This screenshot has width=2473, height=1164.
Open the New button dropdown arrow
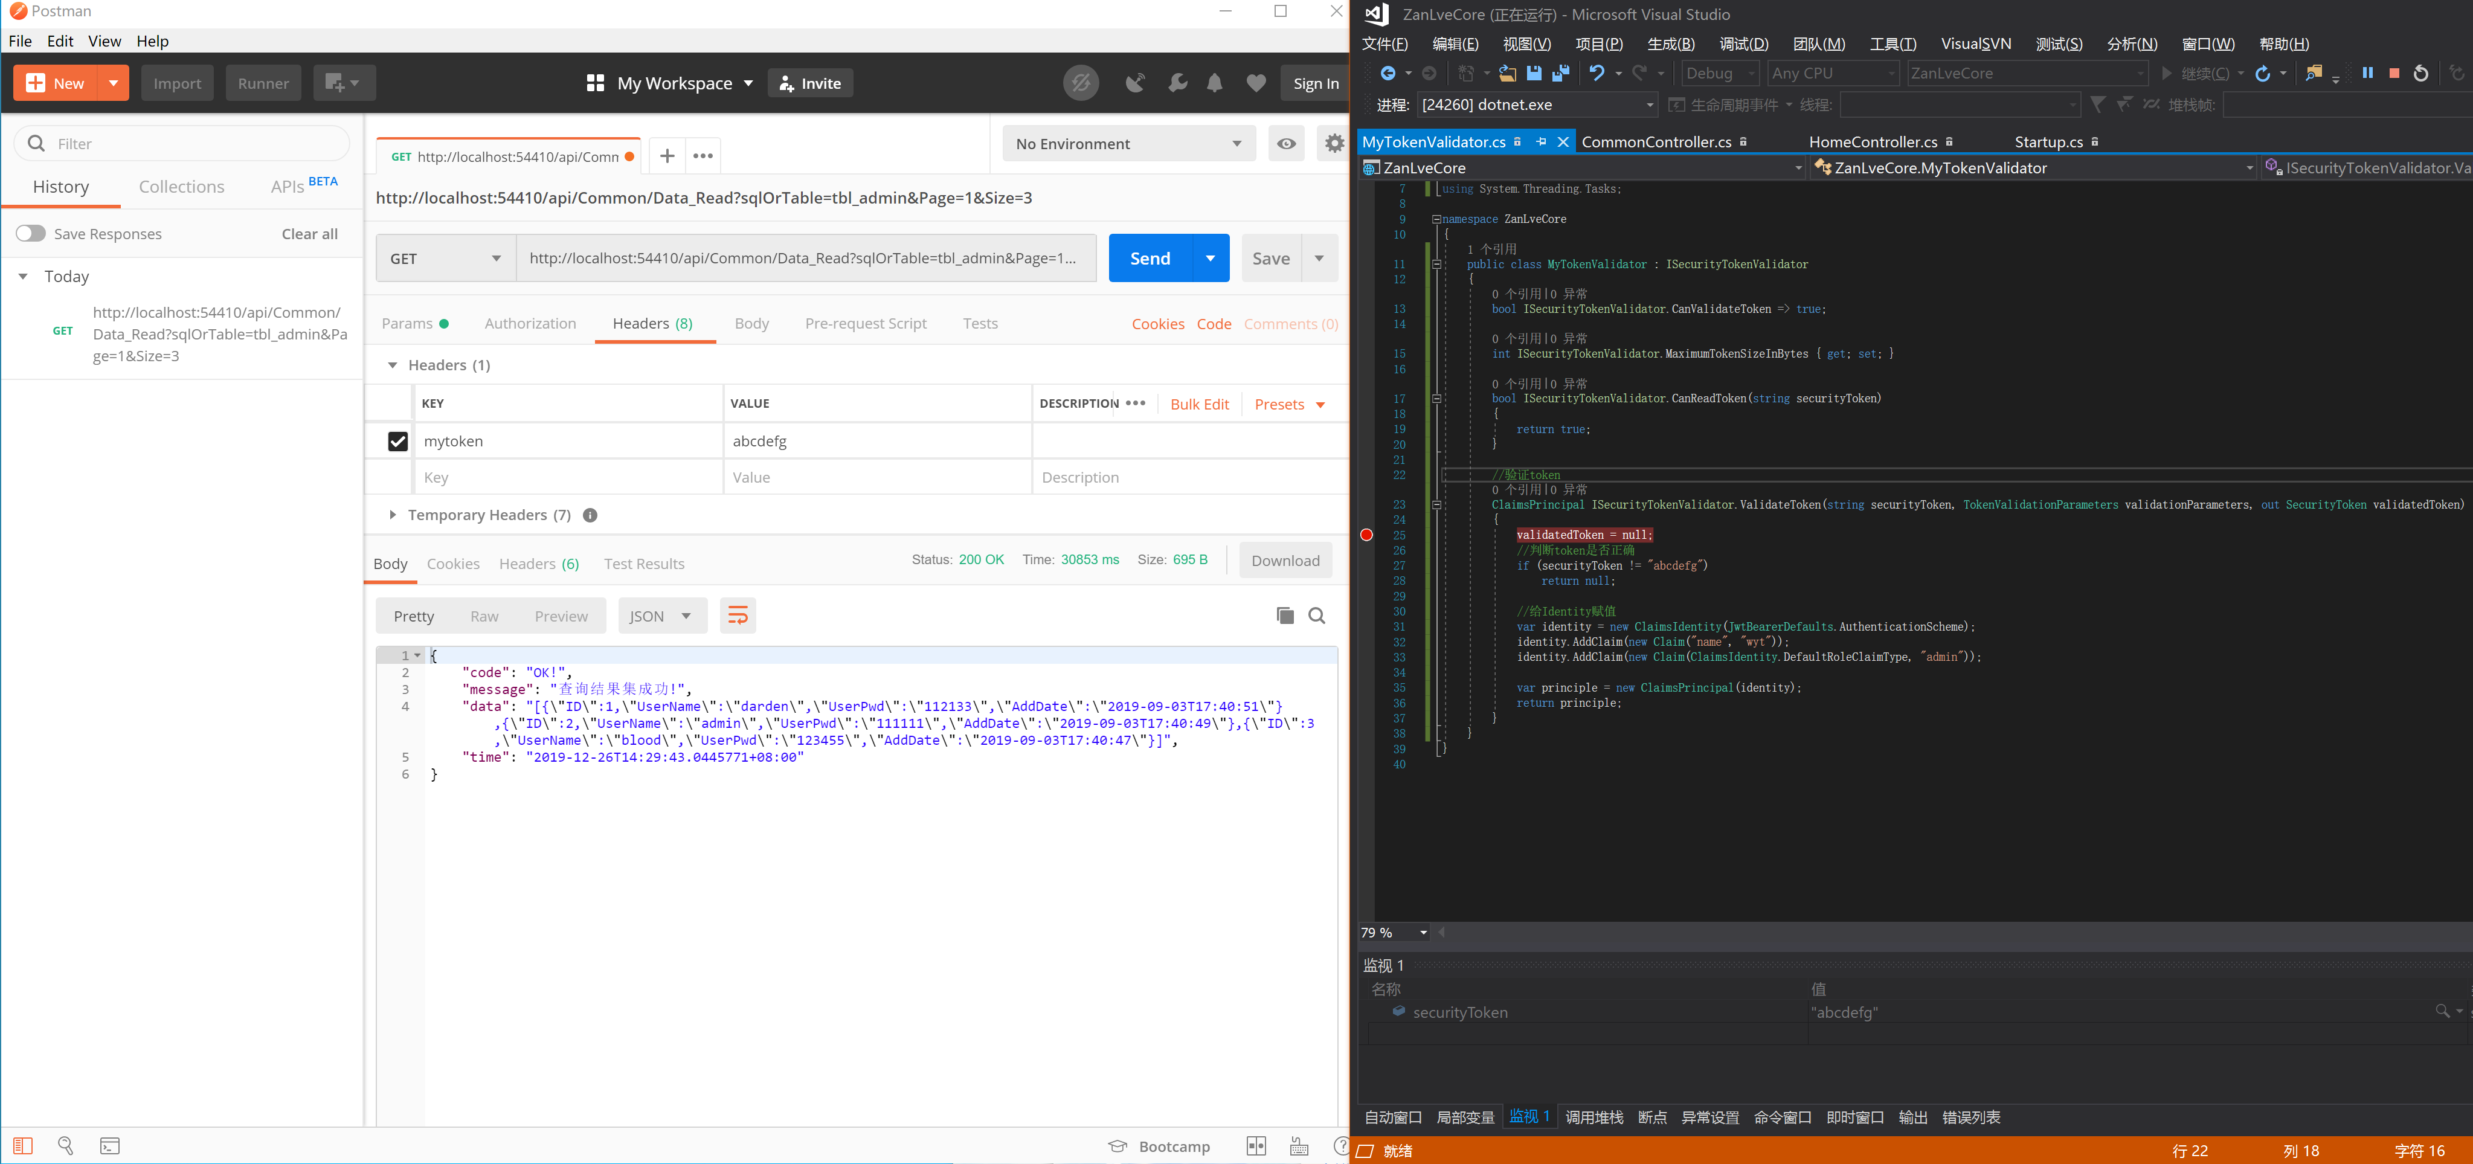tap(114, 83)
